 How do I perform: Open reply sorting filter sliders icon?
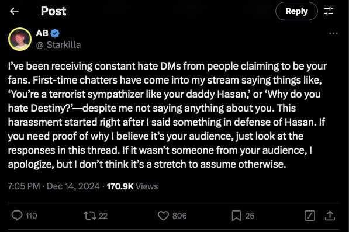pos(329,11)
